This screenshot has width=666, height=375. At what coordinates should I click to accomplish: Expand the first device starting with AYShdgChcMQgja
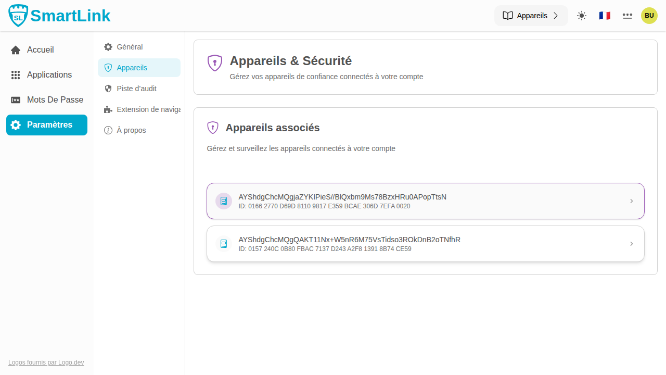click(x=425, y=201)
